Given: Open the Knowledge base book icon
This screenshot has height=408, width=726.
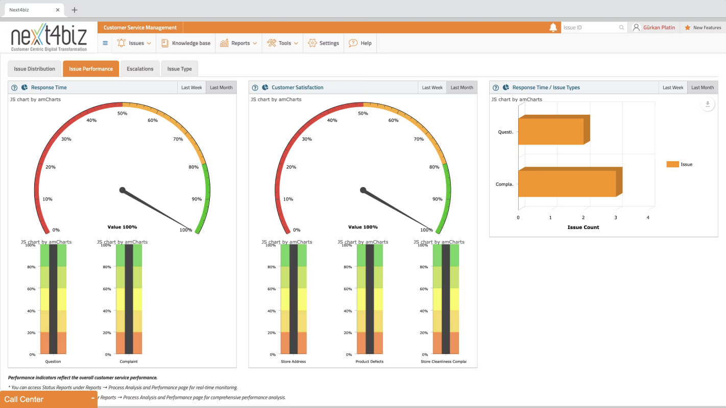Looking at the screenshot, I should [165, 43].
